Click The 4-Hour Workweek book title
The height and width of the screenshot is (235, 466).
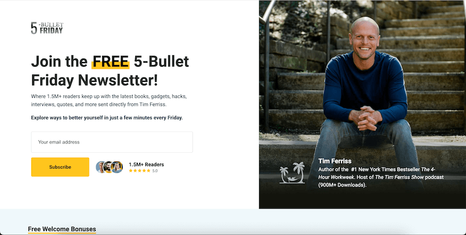377,173
